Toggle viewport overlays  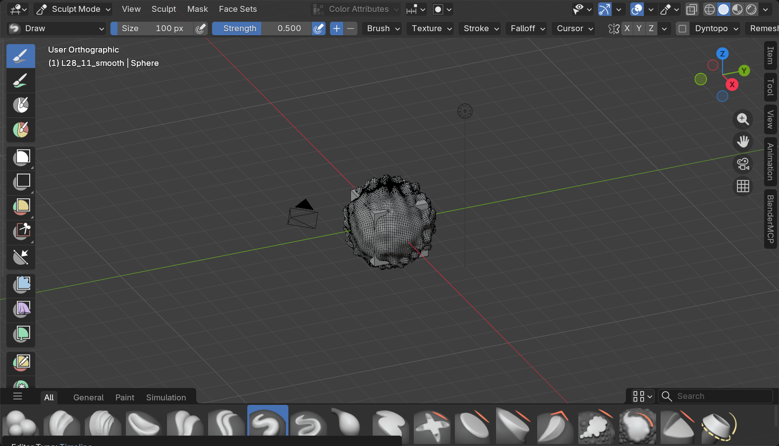[637, 9]
